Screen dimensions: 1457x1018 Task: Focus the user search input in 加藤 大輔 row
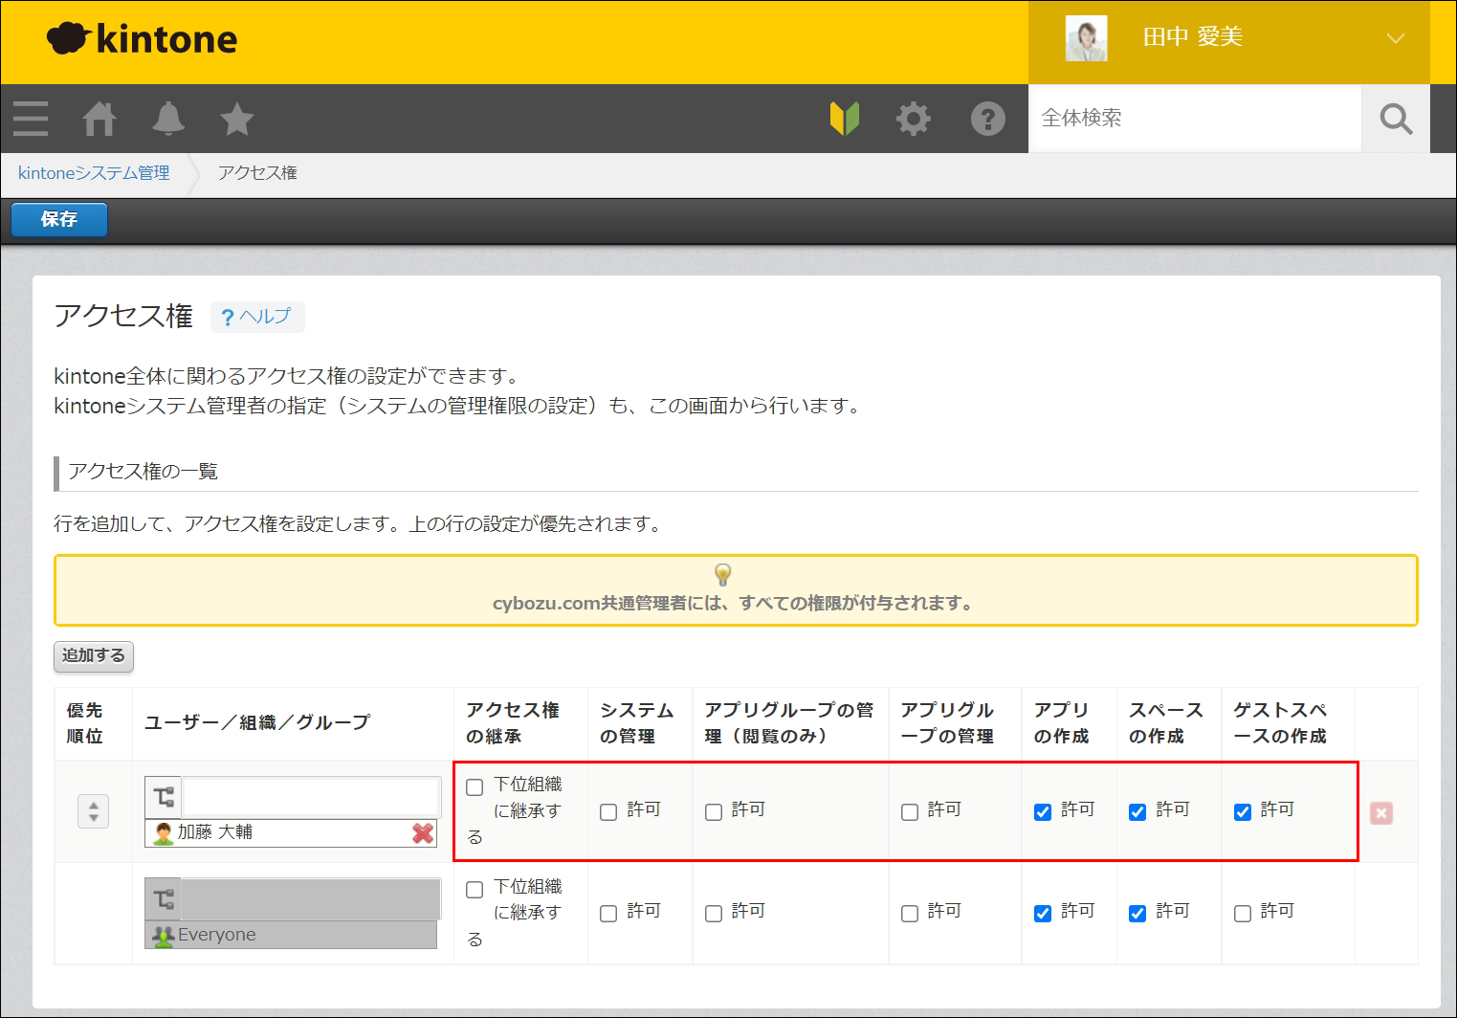311,796
